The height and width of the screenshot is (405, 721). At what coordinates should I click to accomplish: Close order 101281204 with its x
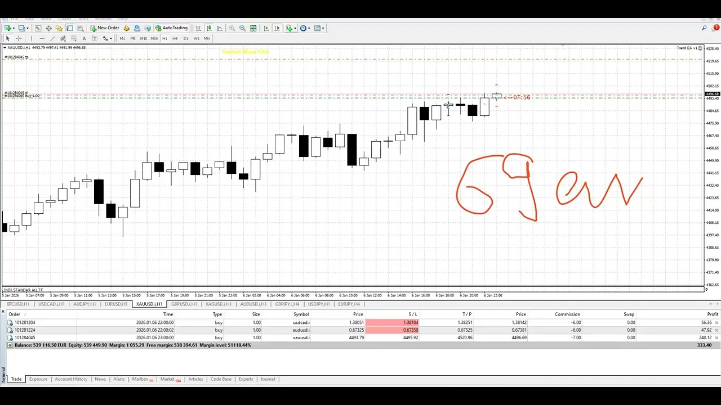click(x=716, y=323)
